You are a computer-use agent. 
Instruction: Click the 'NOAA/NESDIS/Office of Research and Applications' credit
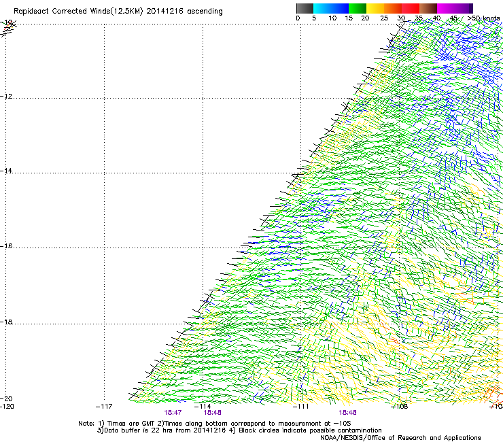400,438
